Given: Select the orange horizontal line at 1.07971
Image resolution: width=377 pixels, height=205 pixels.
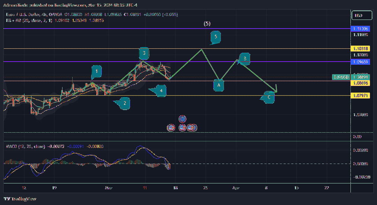Looking at the screenshot, I should [177, 96].
